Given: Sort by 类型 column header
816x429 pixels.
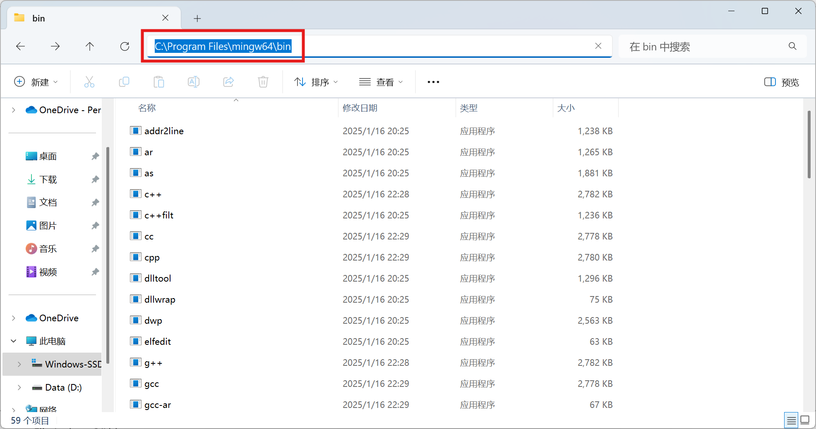Looking at the screenshot, I should pyautogui.click(x=469, y=108).
